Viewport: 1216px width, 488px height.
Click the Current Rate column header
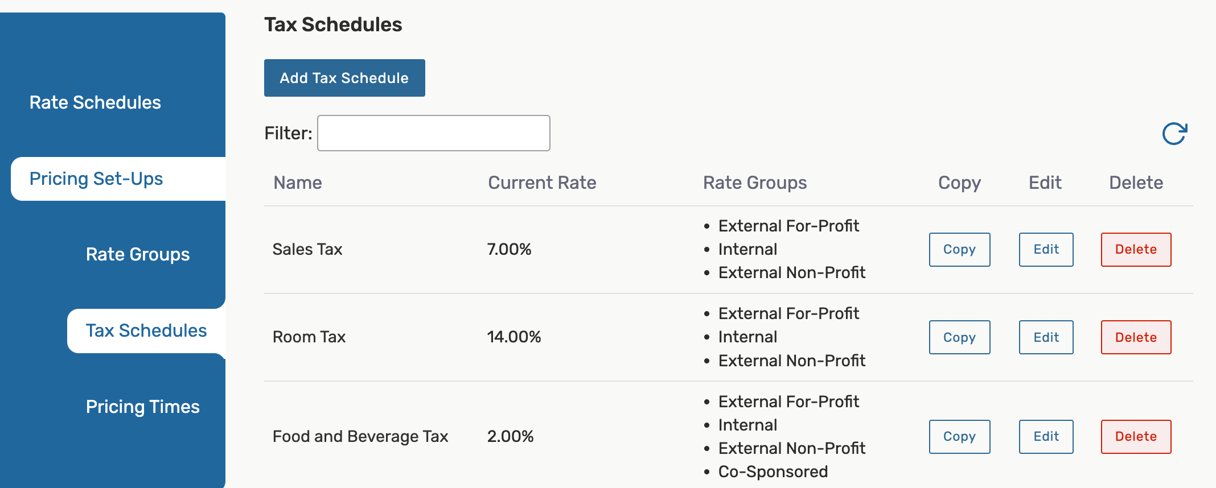tap(542, 183)
